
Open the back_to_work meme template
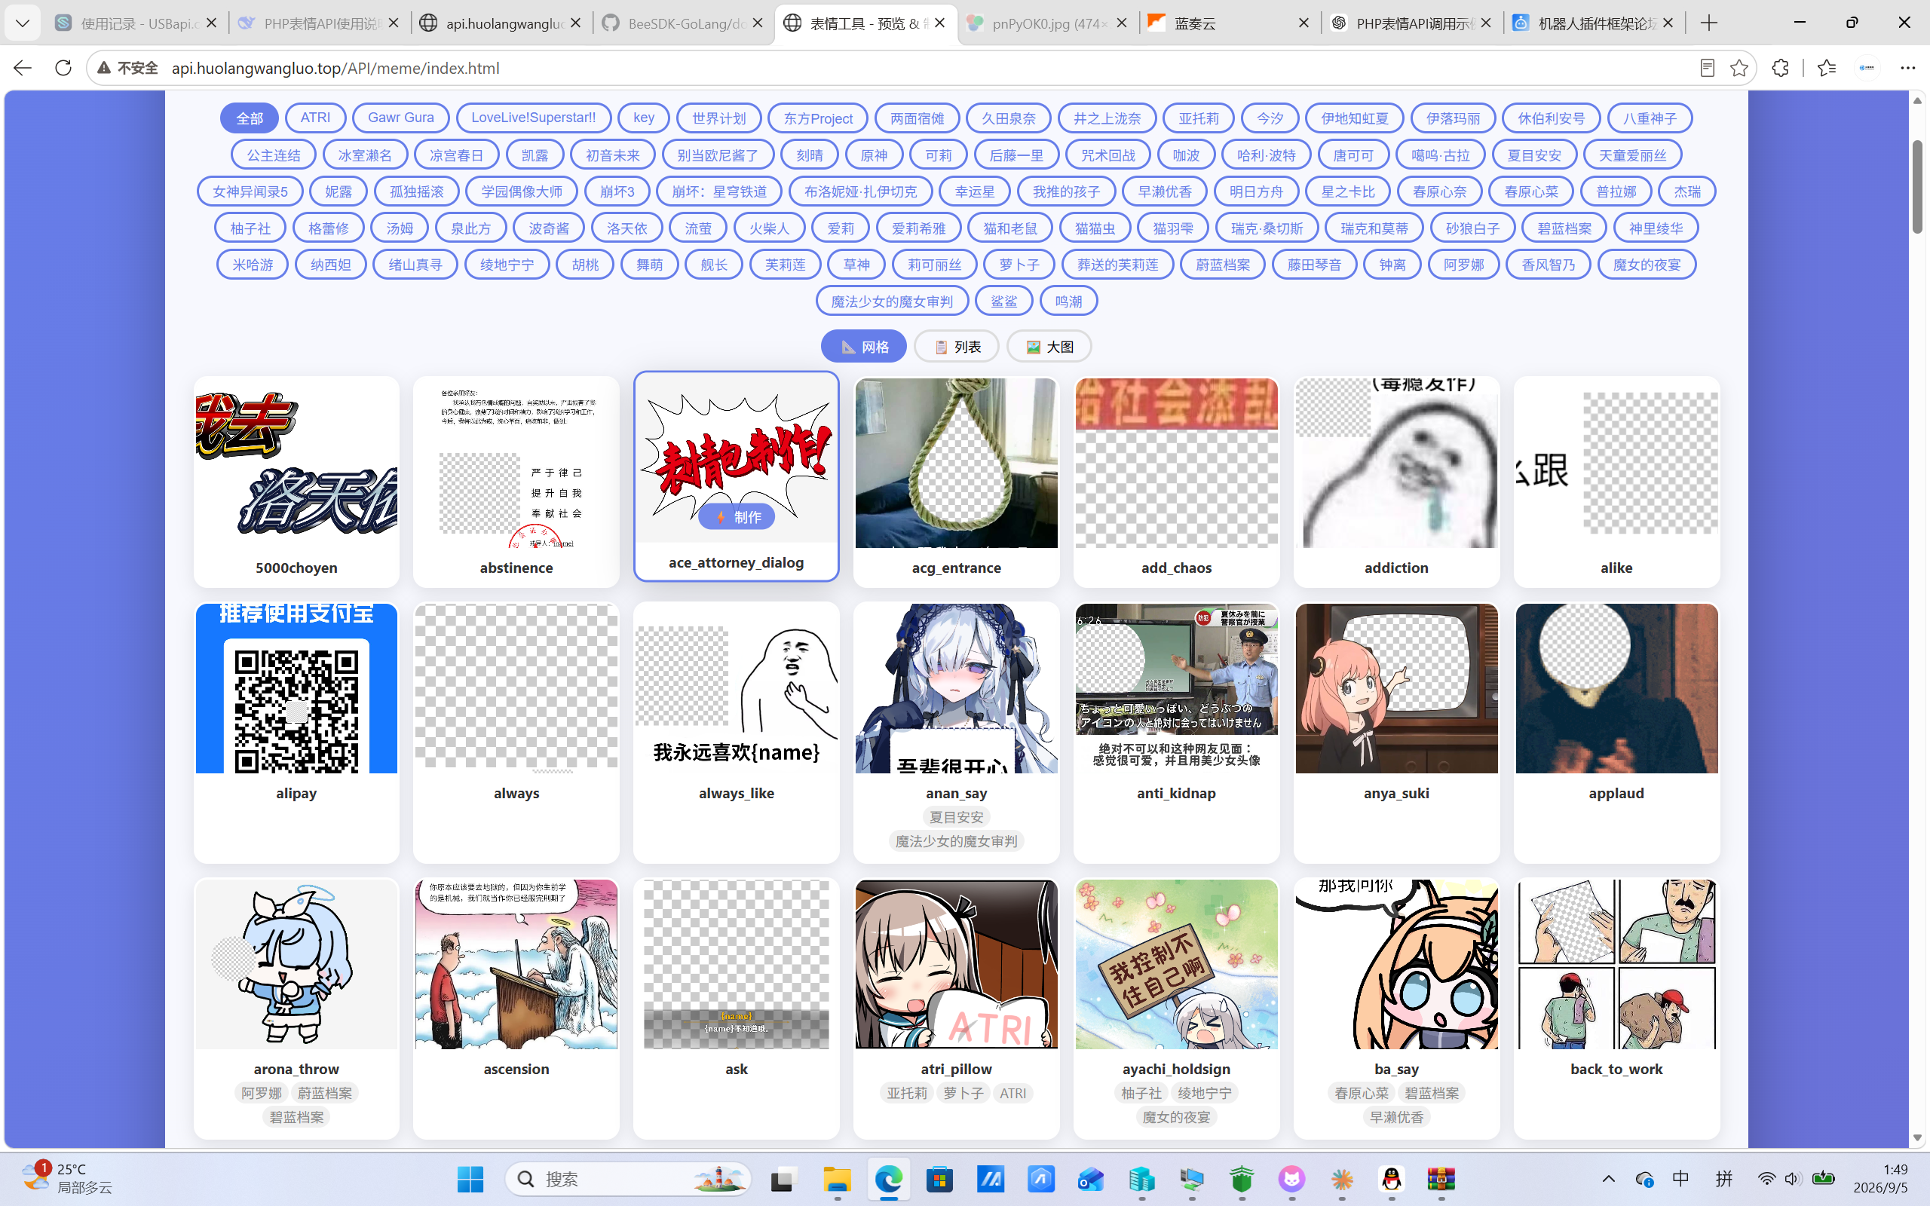1616,1009
